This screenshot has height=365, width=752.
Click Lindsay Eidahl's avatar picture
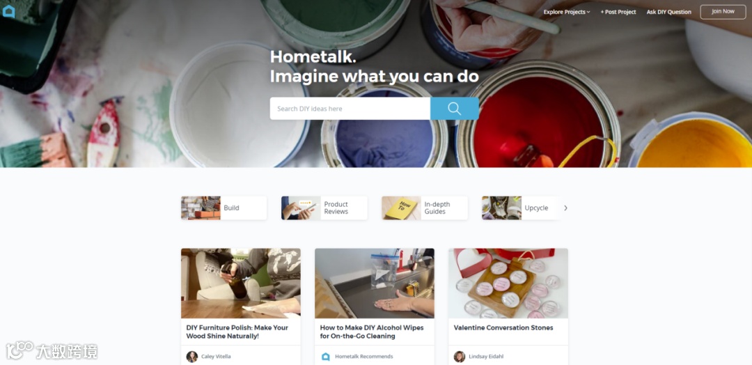coord(460,357)
